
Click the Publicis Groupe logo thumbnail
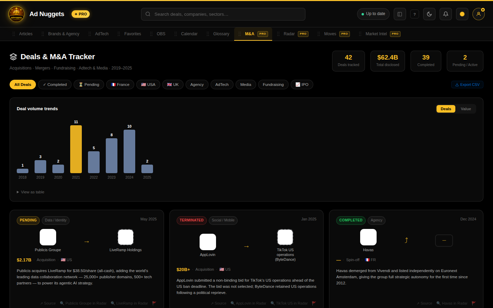48,237
